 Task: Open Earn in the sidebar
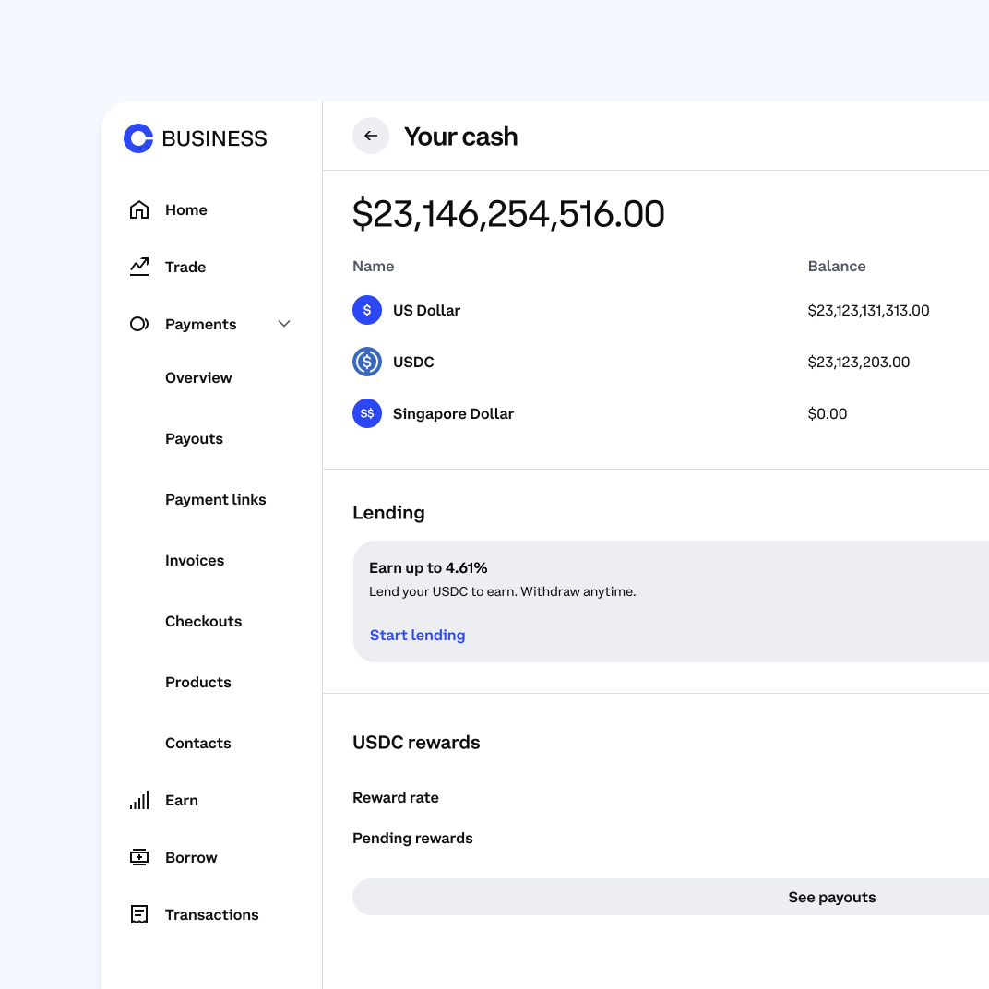182,801
